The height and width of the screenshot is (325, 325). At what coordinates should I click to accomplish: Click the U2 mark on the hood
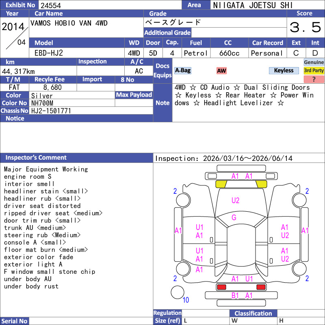click(235, 200)
